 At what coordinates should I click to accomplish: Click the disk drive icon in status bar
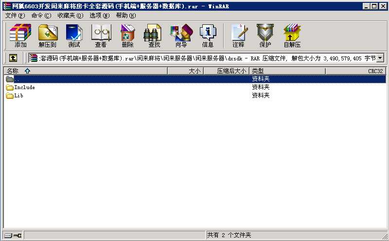pyautogui.click(x=8, y=235)
